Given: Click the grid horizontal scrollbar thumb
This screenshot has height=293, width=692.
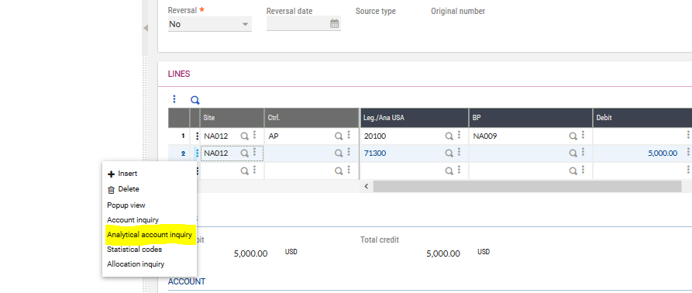Looking at the screenshot, I should [x=528, y=186].
